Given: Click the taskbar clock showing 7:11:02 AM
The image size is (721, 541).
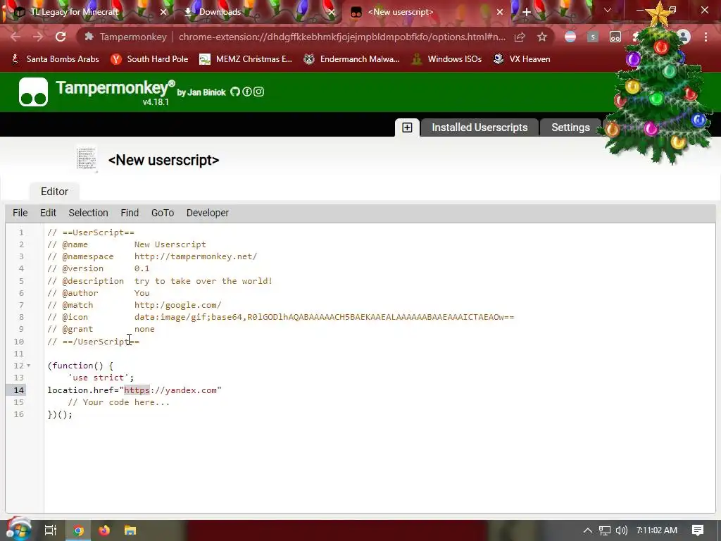Looking at the screenshot, I should 657,530.
